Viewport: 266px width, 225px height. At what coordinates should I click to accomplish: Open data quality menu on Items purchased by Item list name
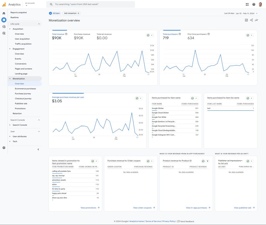pos(250,98)
